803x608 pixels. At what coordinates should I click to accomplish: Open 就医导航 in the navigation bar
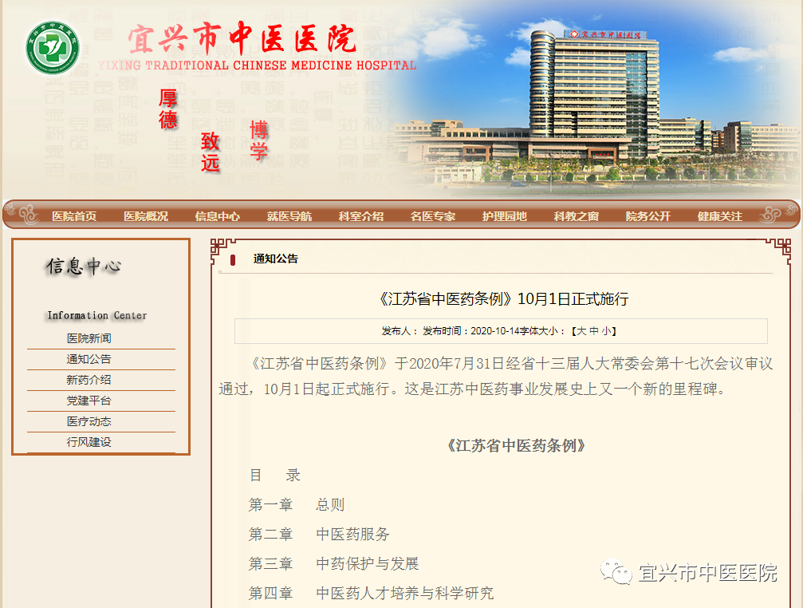click(x=289, y=216)
